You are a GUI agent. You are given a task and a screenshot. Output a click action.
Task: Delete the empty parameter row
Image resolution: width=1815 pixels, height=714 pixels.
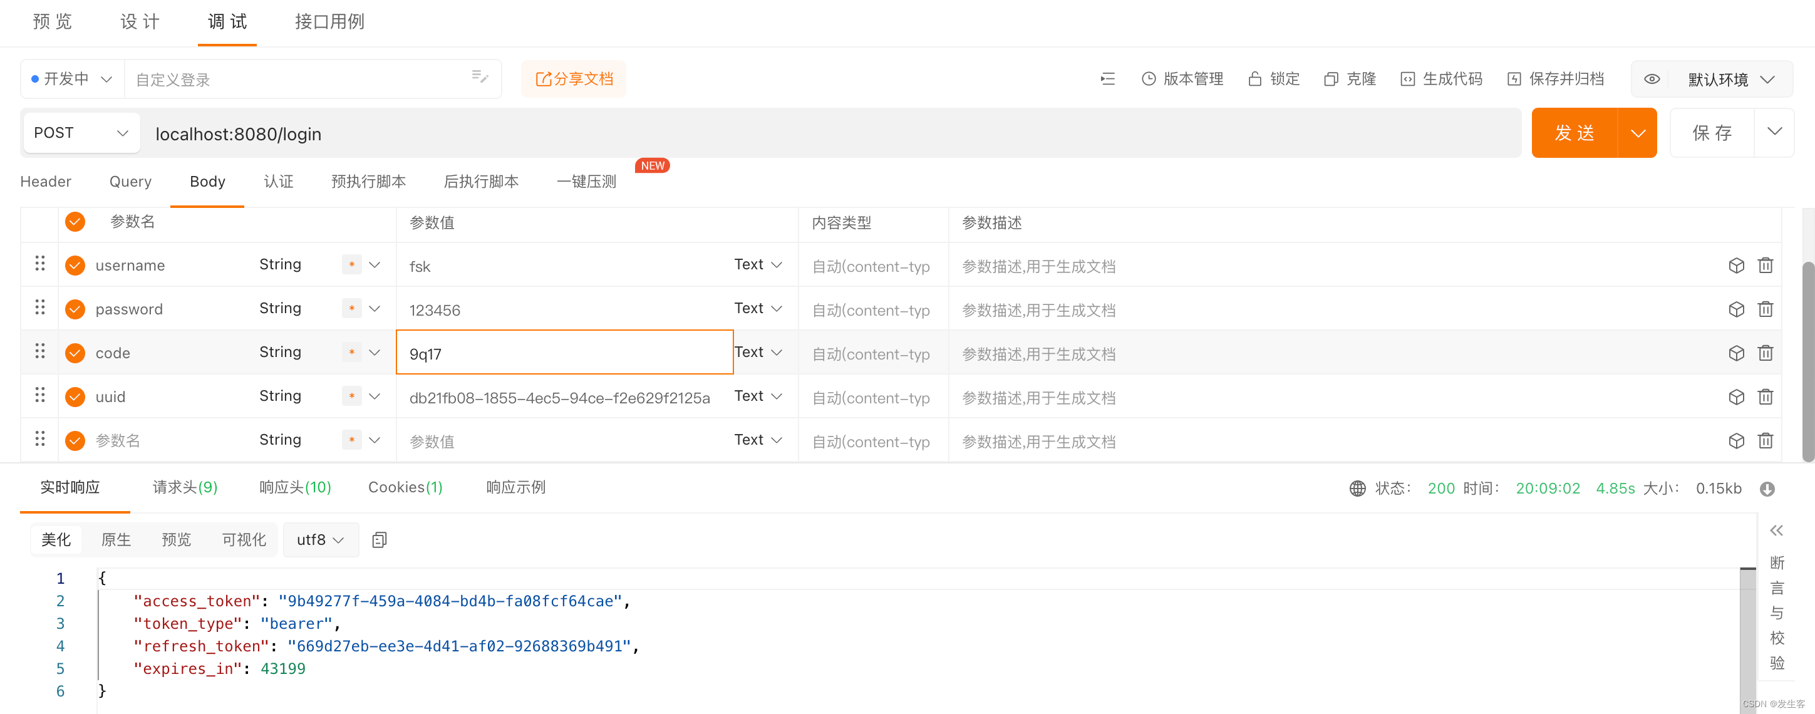(1765, 440)
